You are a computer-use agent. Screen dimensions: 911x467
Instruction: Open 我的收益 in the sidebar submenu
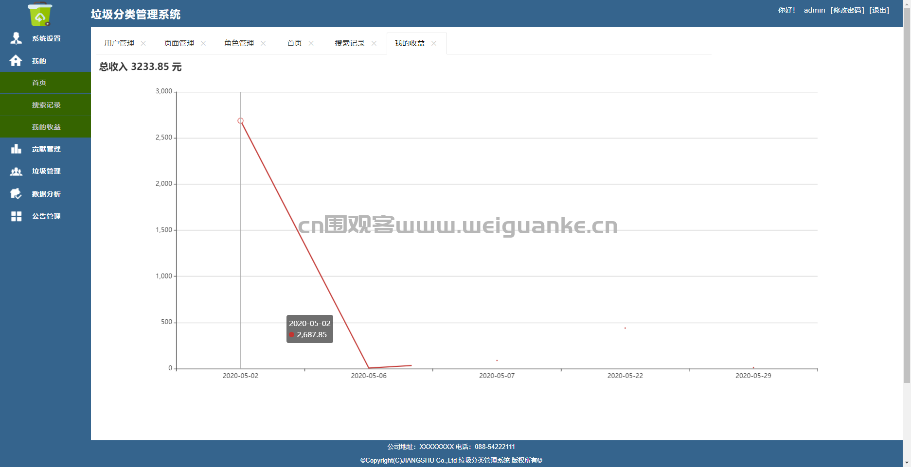pos(45,127)
